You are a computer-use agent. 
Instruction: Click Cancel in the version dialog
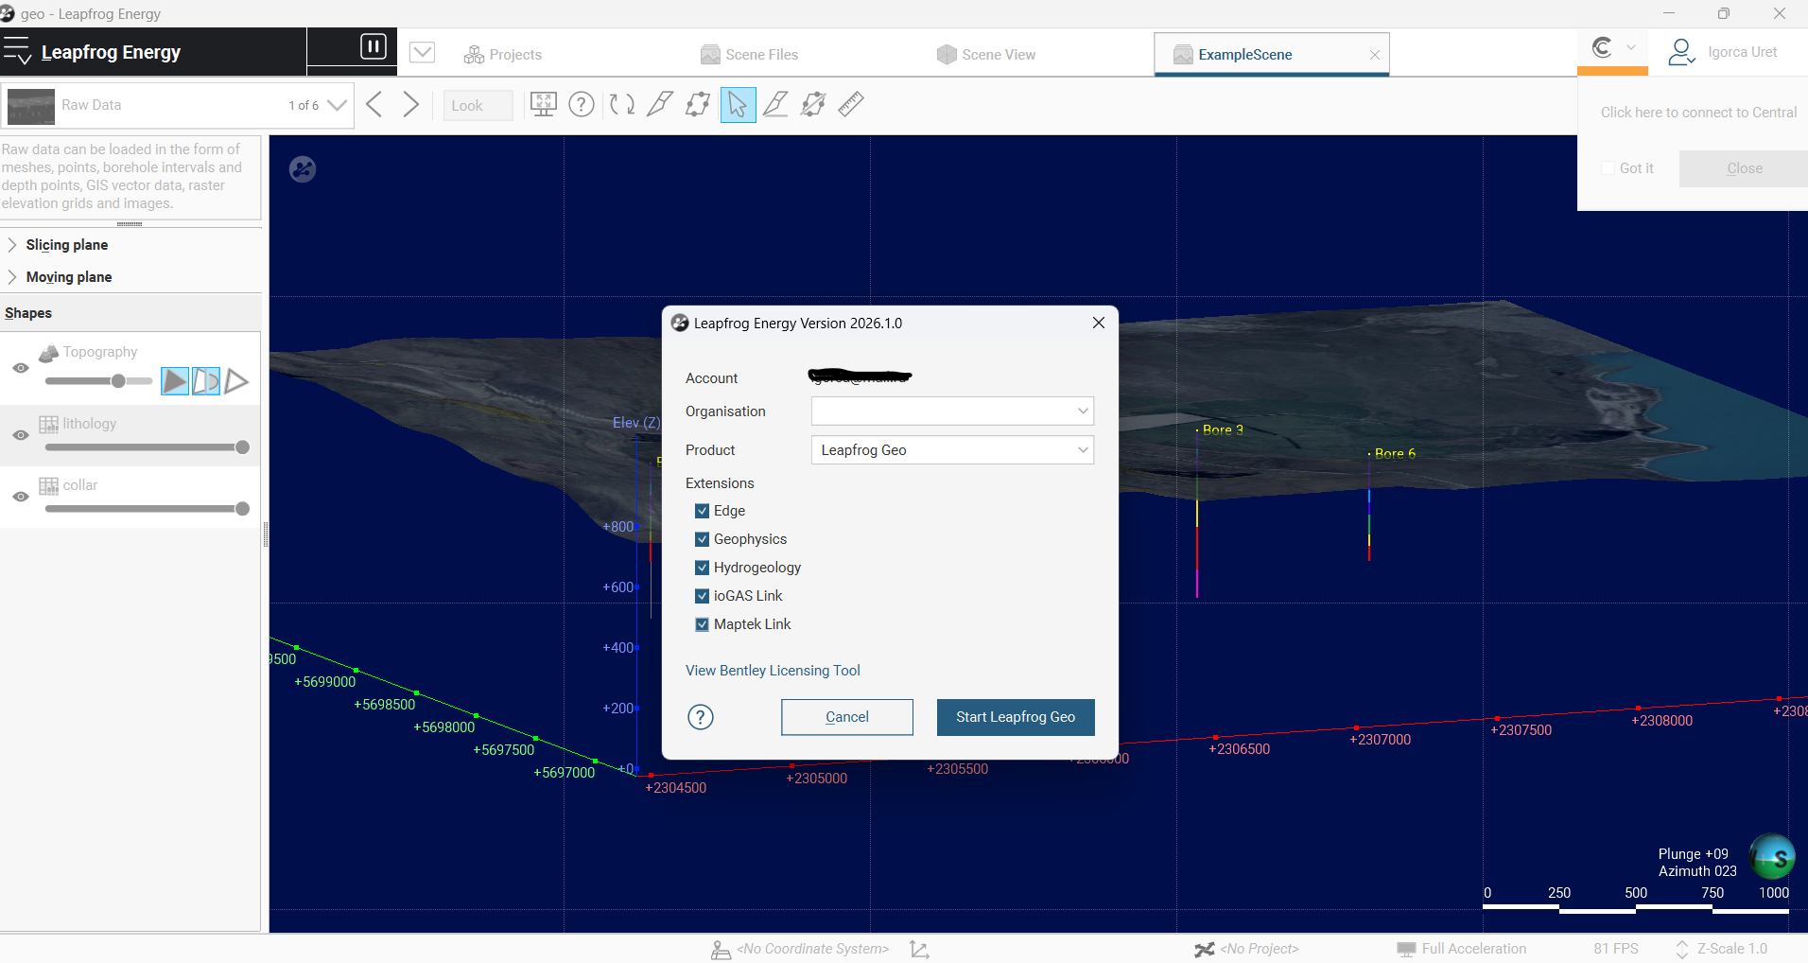[847, 717]
